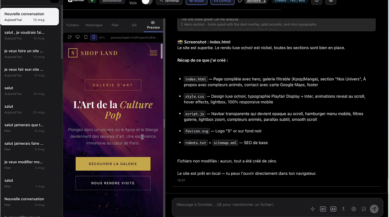
Task: Click the style.css code tag
Action: [x=194, y=96]
